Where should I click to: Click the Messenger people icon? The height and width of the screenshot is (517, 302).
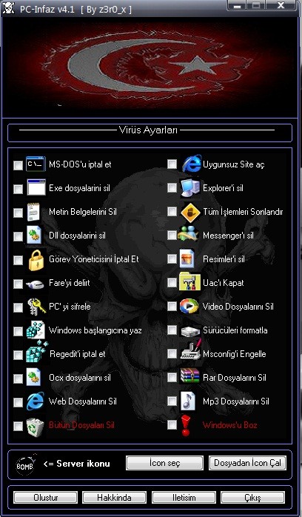point(188,235)
